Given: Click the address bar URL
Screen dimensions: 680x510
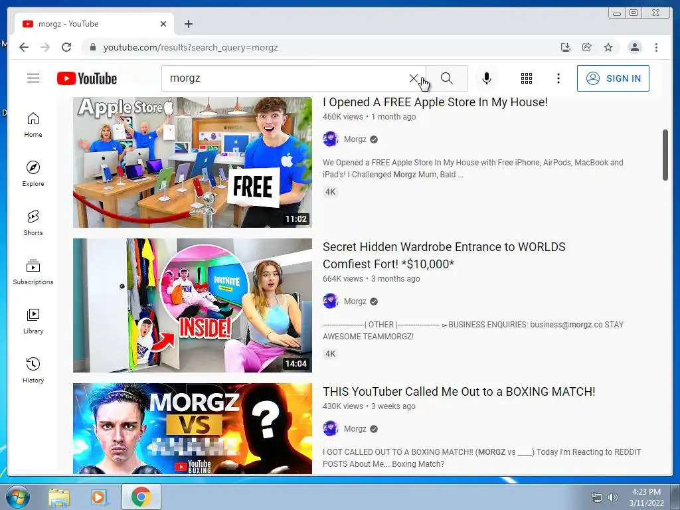Looking at the screenshot, I should [191, 47].
